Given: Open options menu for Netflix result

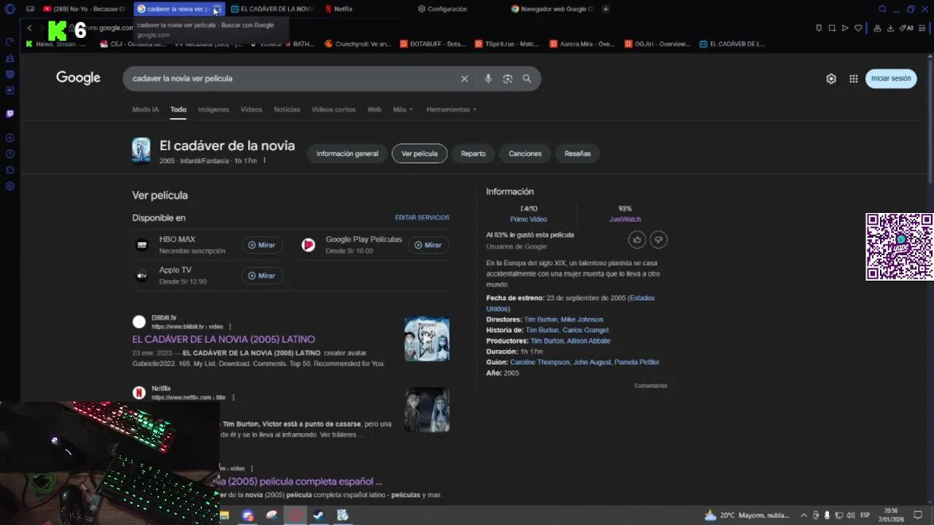Looking at the screenshot, I should pos(233,397).
